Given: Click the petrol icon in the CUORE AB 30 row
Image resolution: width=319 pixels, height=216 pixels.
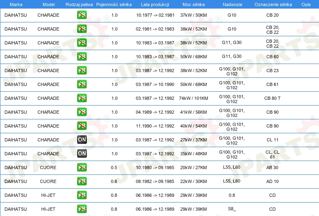Looking at the screenshot, I should click(82, 167).
